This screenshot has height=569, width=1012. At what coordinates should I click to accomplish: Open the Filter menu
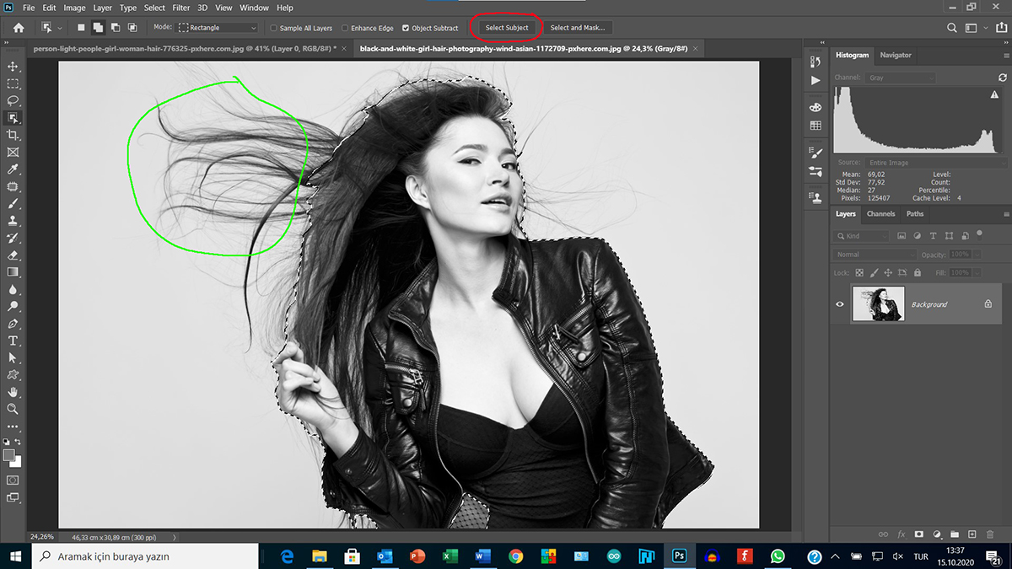click(x=180, y=8)
